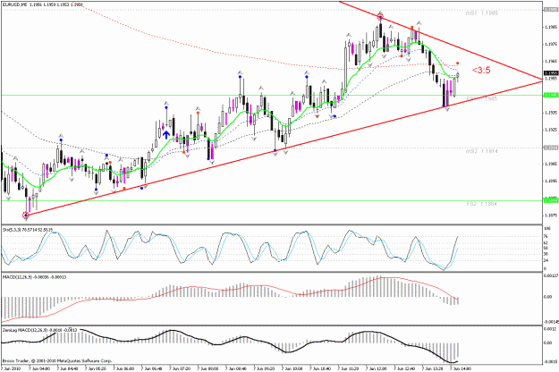Click the green 1.1945 price tag on axis

click(x=551, y=95)
